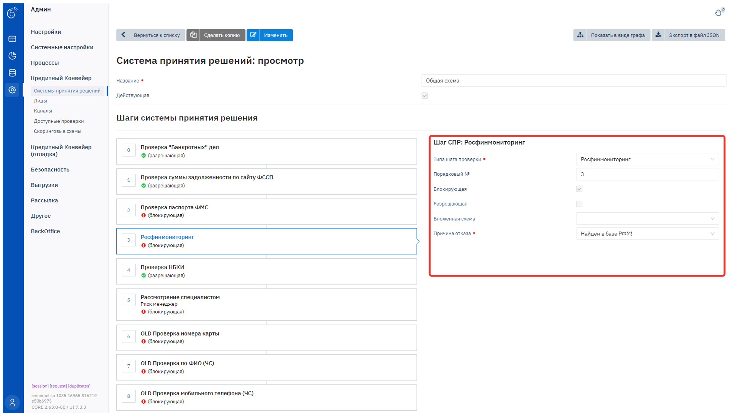The height and width of the screenshot is (416, 735).
Task: Click the graph hierarchy icon
Action: [x=580, y=35]
